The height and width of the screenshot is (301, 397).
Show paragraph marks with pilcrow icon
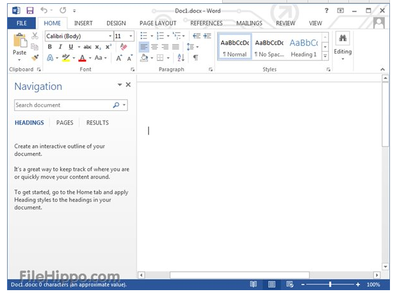(x=195, y=57)
